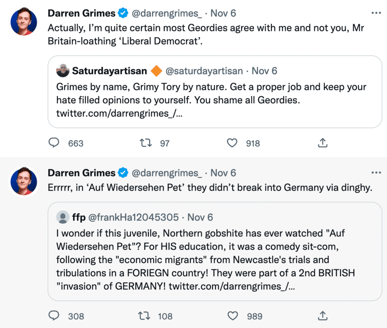Screen dimensions: 387x328
Task: Open quoted tweet about Northern gobshite
Action: pos(214,260)
